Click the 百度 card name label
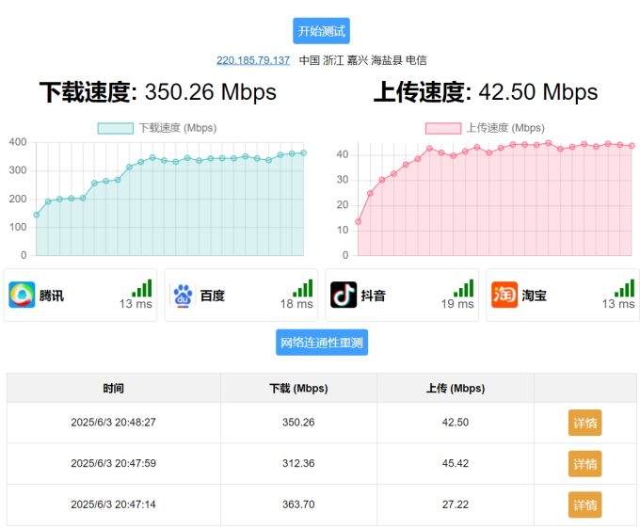 point(213,296)
